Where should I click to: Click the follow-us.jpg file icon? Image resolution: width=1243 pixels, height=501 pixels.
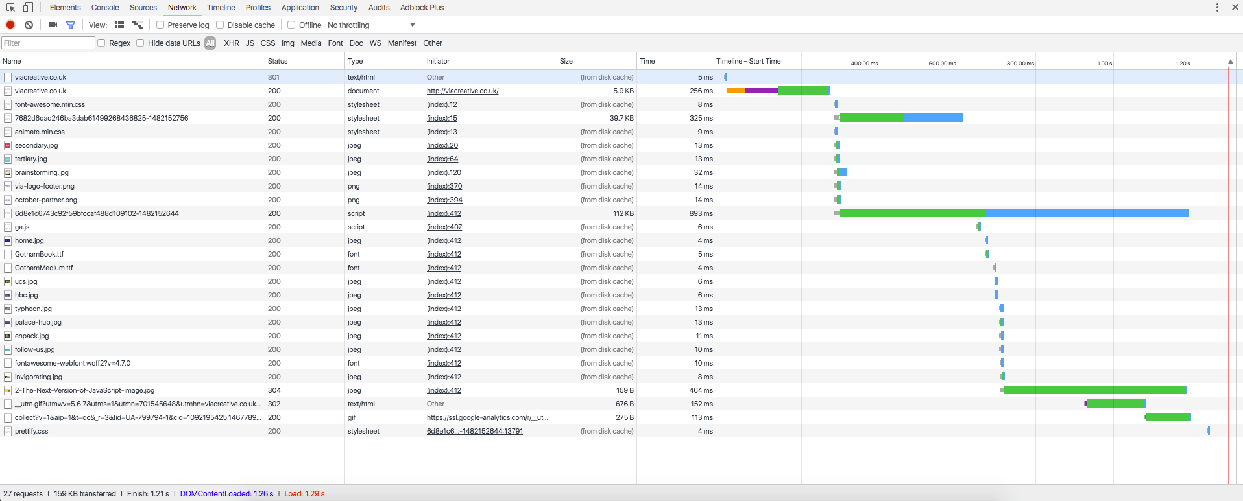click(8, 349)
